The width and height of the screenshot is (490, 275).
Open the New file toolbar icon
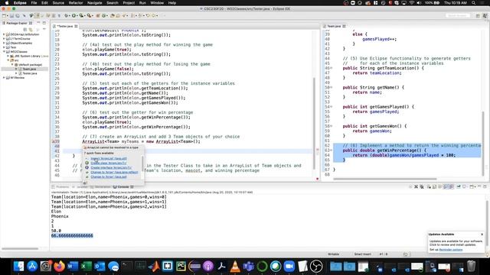pyautogui.click(x=4, y=15)
